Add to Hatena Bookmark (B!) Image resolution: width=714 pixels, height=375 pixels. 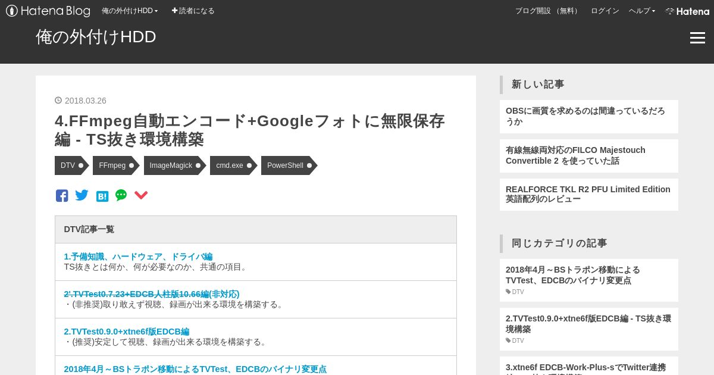[x=102, y=196]
